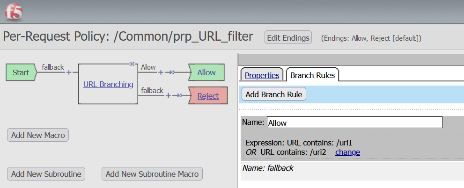Add item on Start fallback branch

69,72
